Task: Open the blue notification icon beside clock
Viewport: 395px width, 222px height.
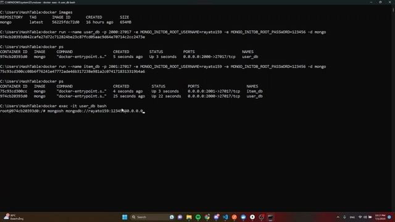Action: coord(389,217)
